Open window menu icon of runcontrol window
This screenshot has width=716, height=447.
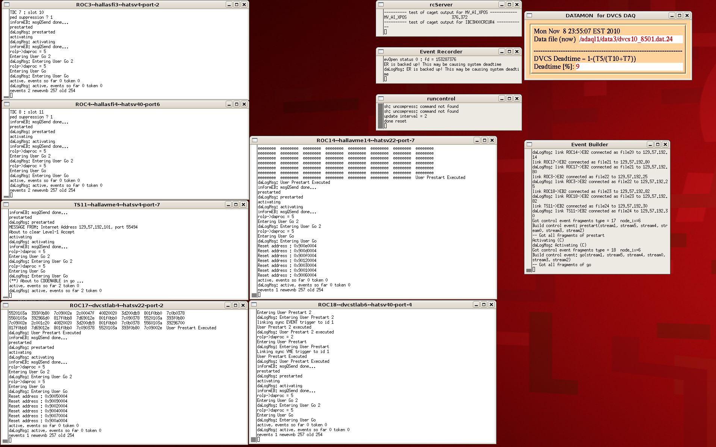pyautogui.click(x=381, y=98)
